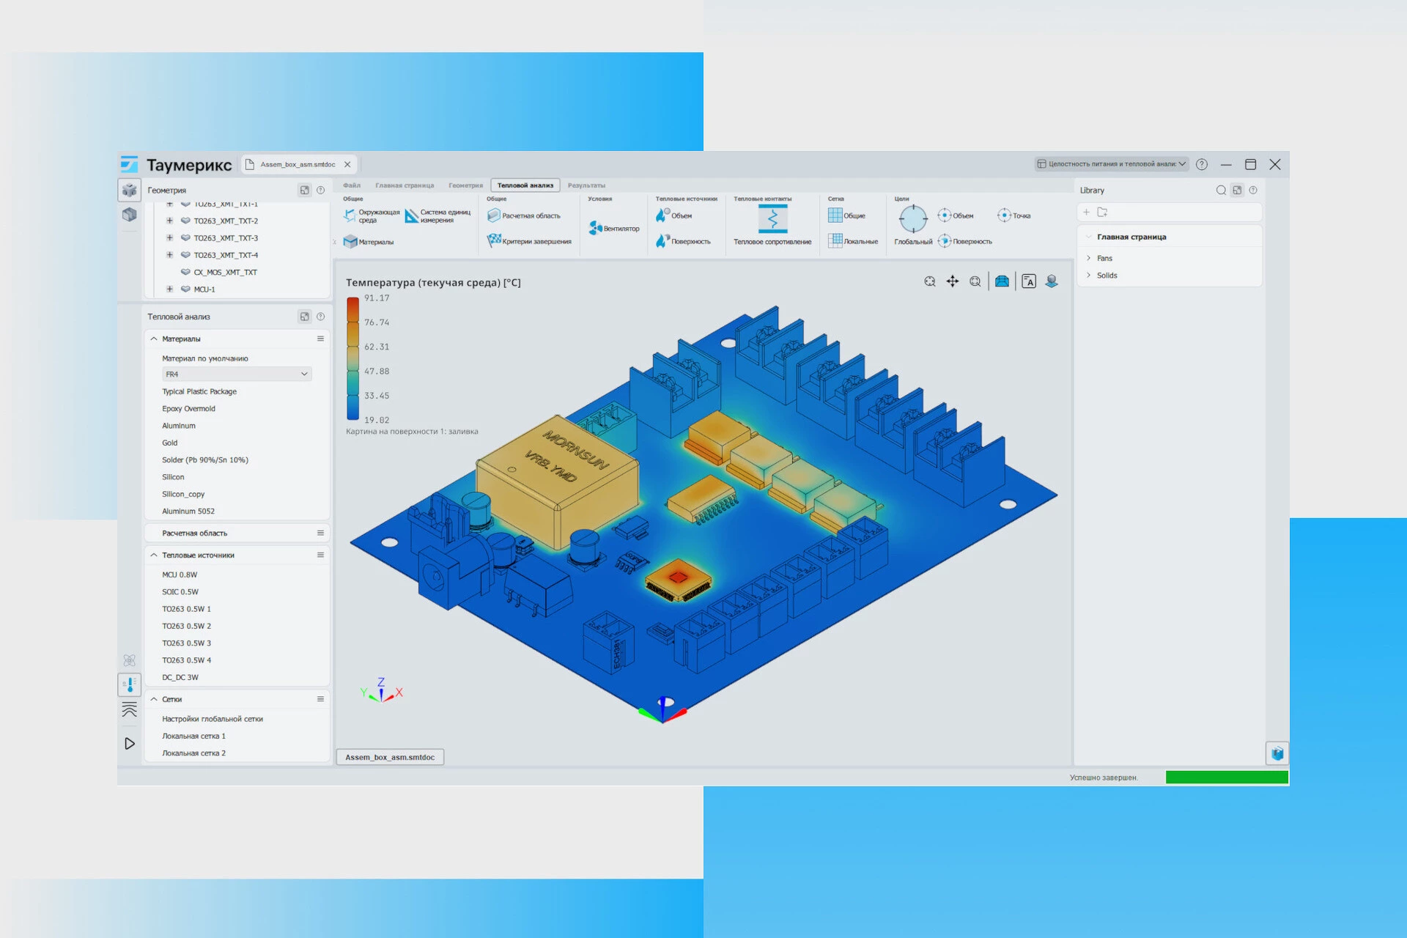Click the Вентилятор fan icon

(x=596, y=228)
